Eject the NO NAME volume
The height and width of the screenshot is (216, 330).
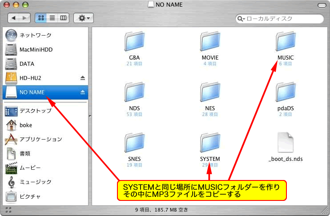tap(83, 92)
